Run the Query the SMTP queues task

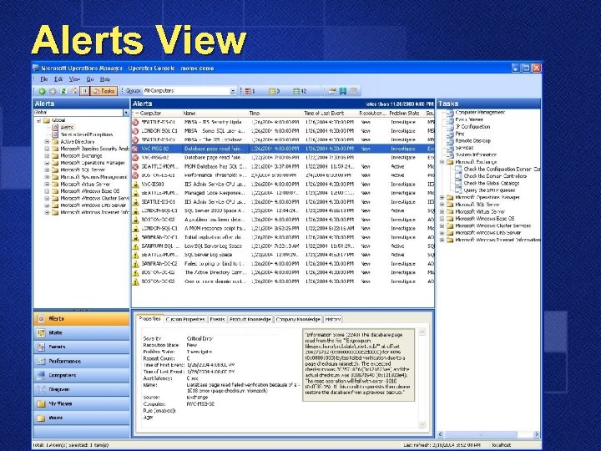click(x=489, y=190)
